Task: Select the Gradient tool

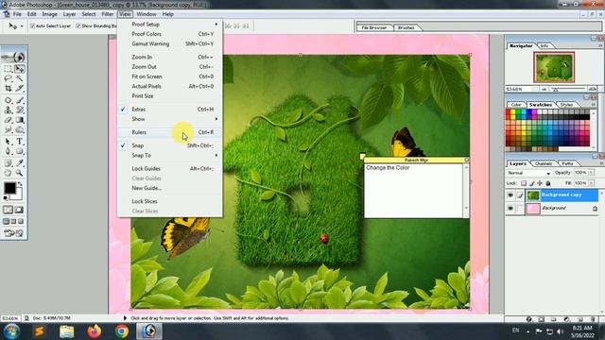Action: 19,120
